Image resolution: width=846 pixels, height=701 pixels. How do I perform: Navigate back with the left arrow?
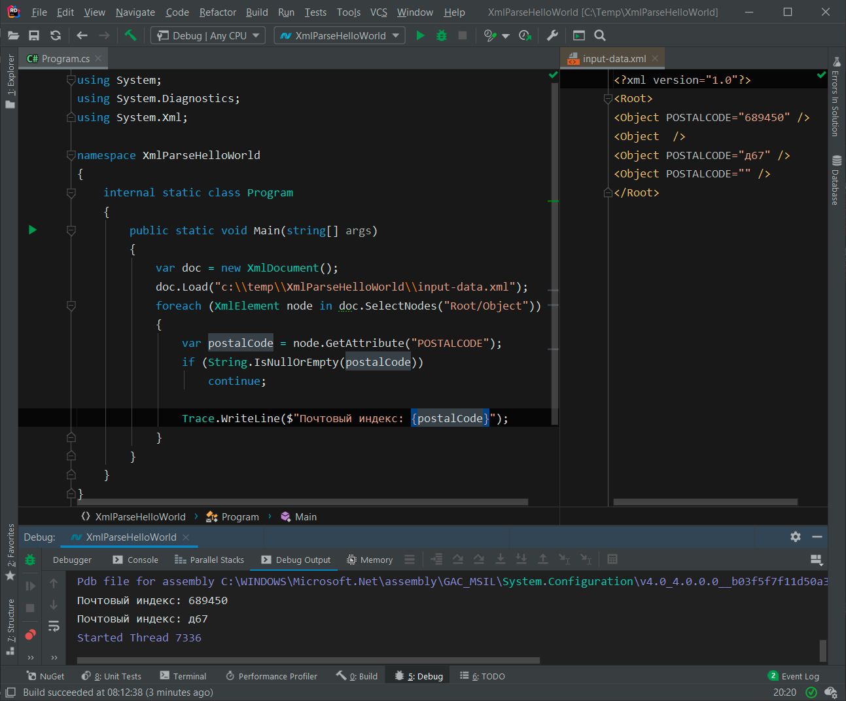pos(82,35)
